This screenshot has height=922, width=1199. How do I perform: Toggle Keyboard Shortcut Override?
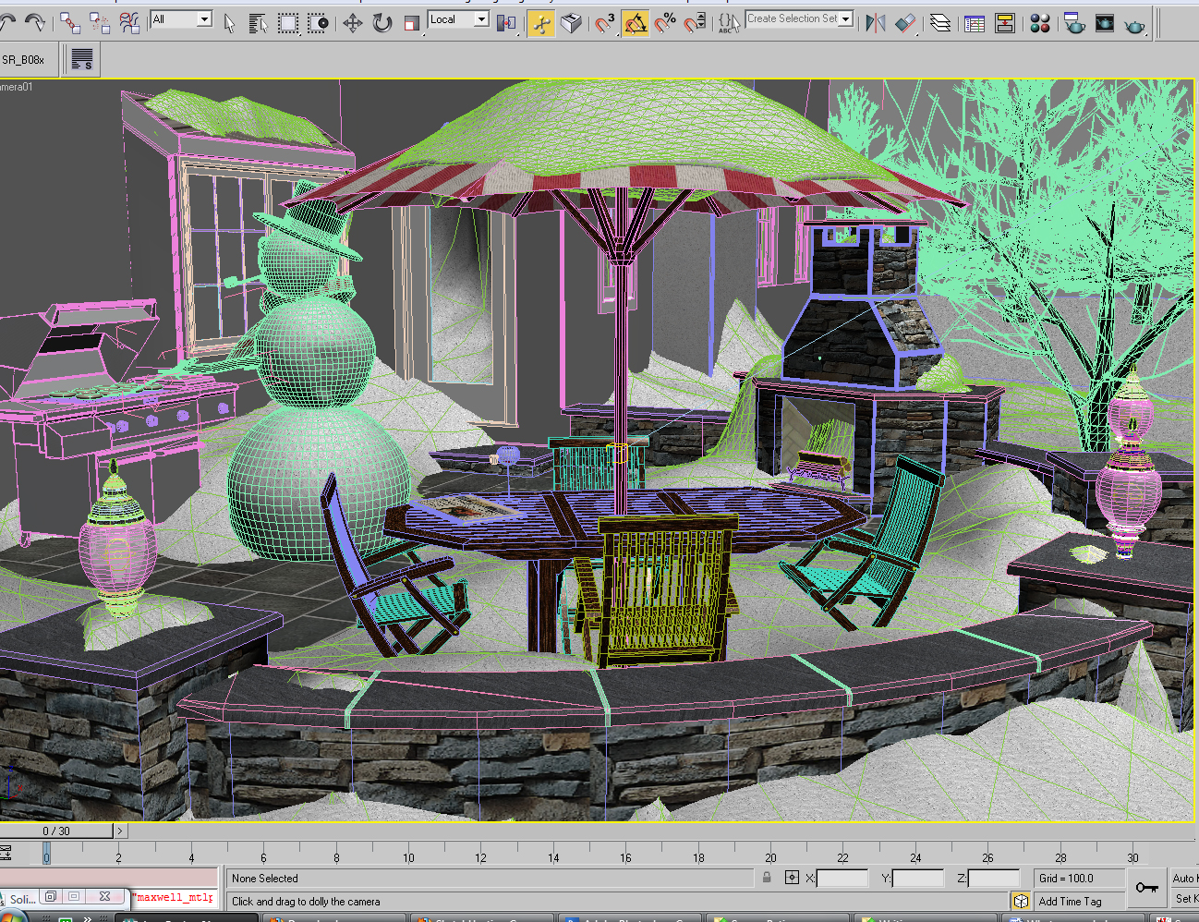tap(572, 22)
